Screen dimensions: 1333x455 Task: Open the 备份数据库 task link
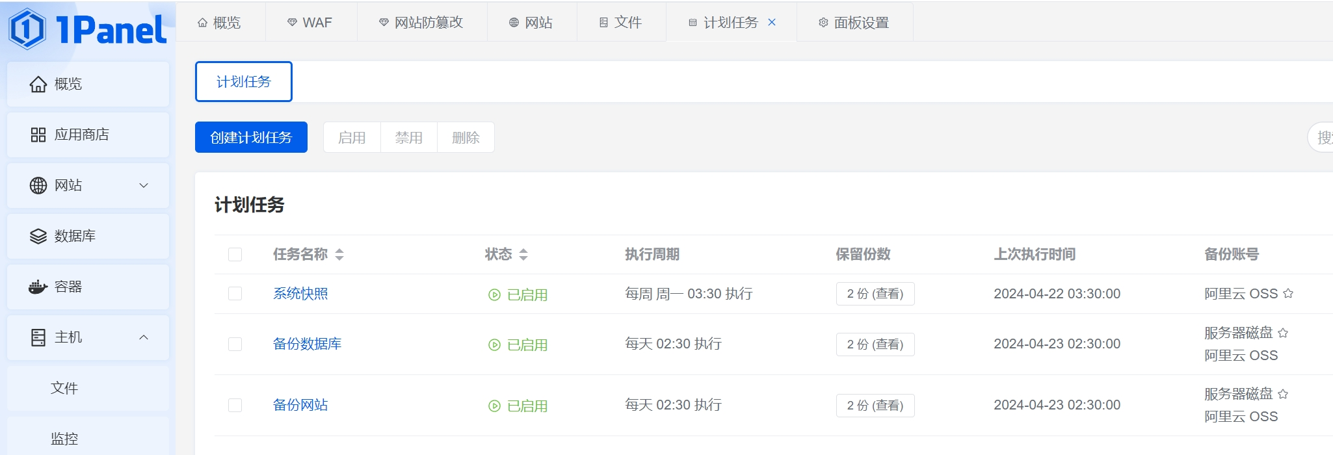coord(307,344)
